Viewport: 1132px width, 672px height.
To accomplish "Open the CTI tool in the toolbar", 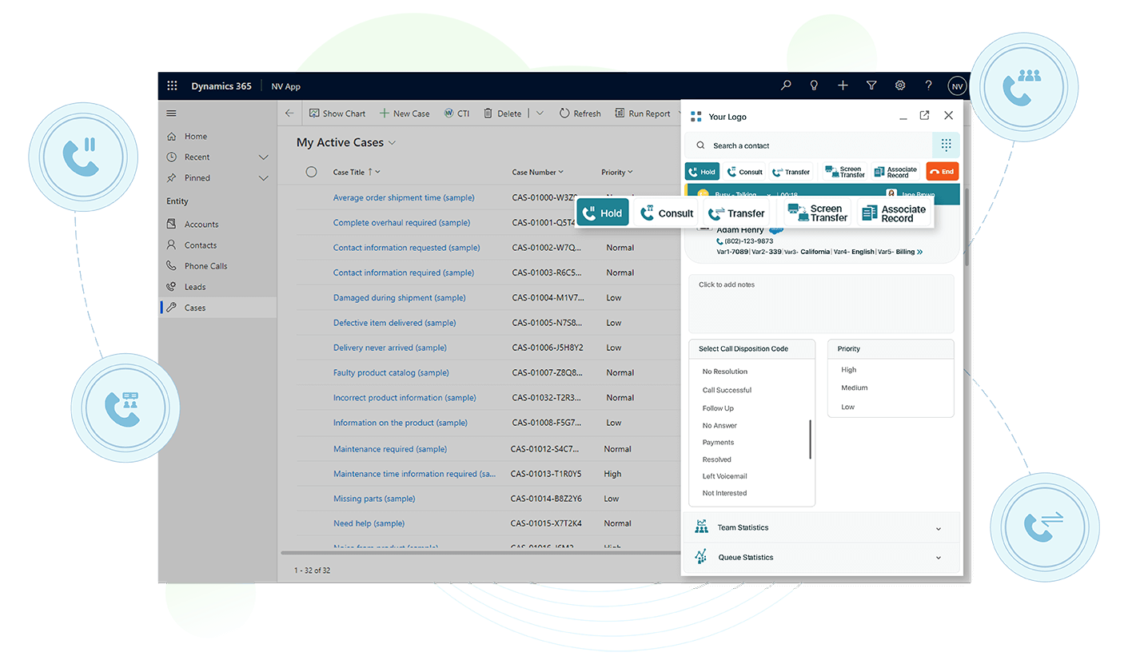I will 456,113.
